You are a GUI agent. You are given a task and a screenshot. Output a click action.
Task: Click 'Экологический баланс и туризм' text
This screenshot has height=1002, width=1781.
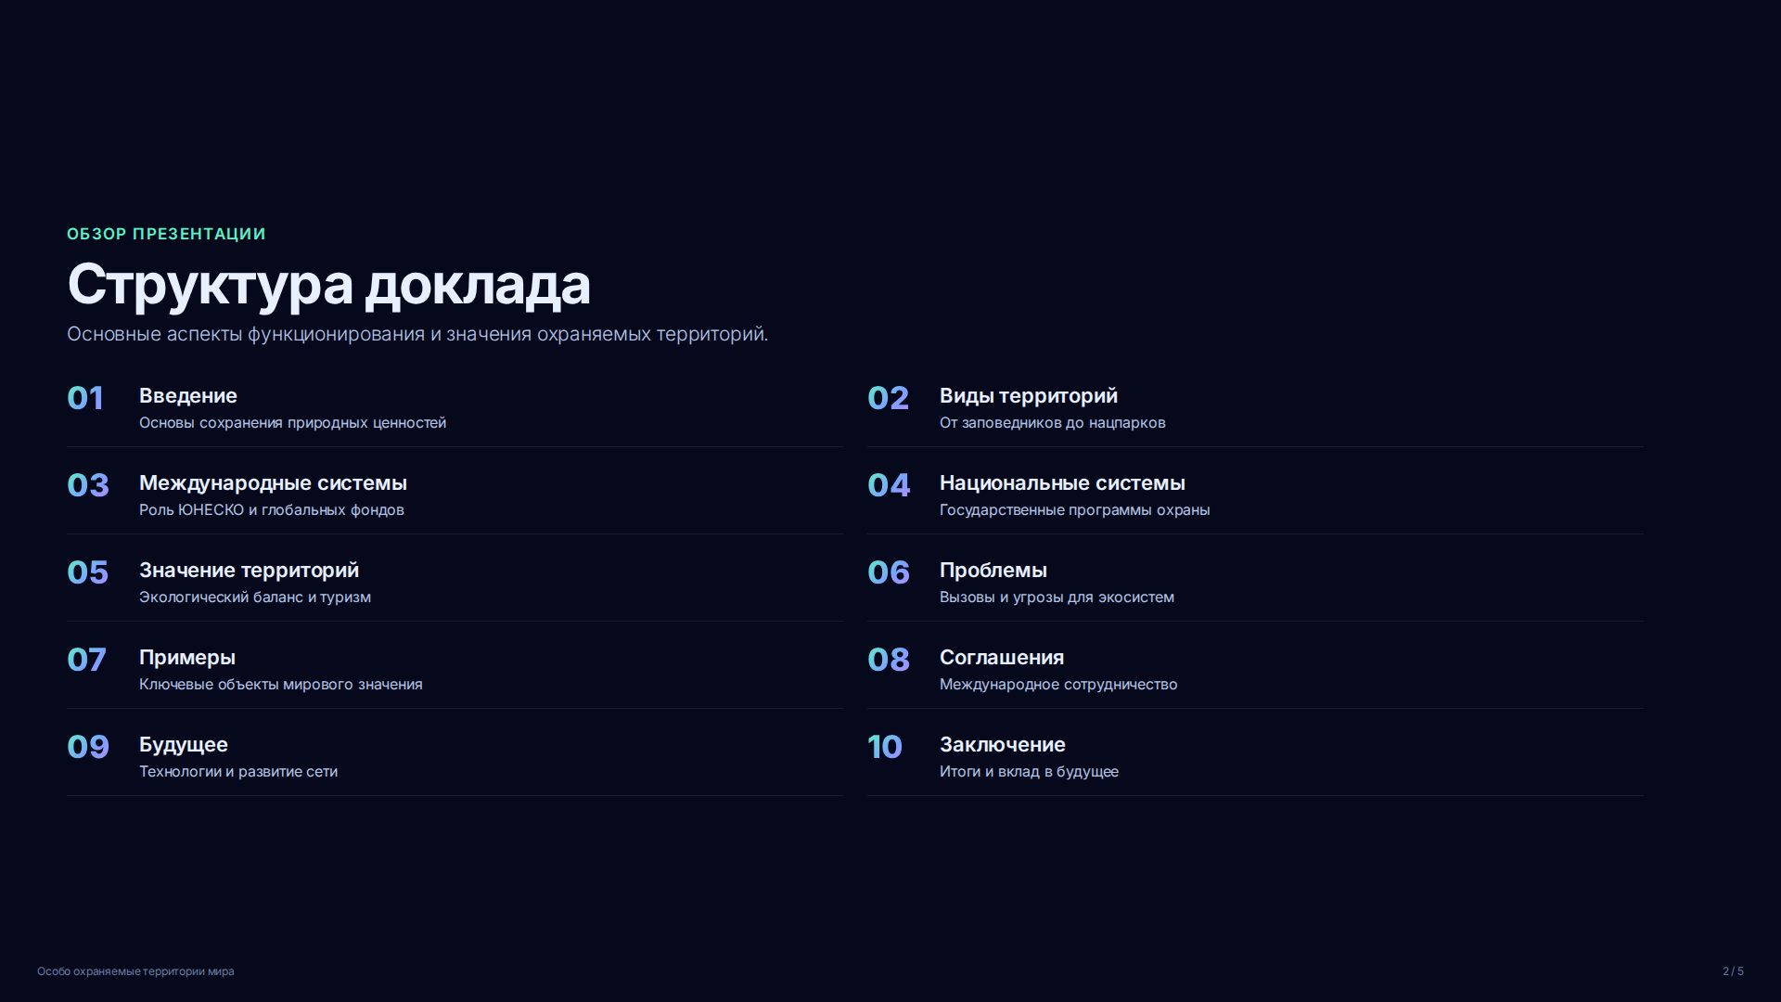(x=255, y=597)
